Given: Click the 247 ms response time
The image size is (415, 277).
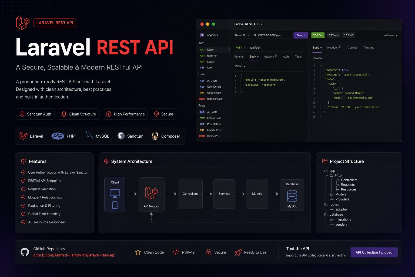Looking at the screenshot, I should [x=333, y=35].
